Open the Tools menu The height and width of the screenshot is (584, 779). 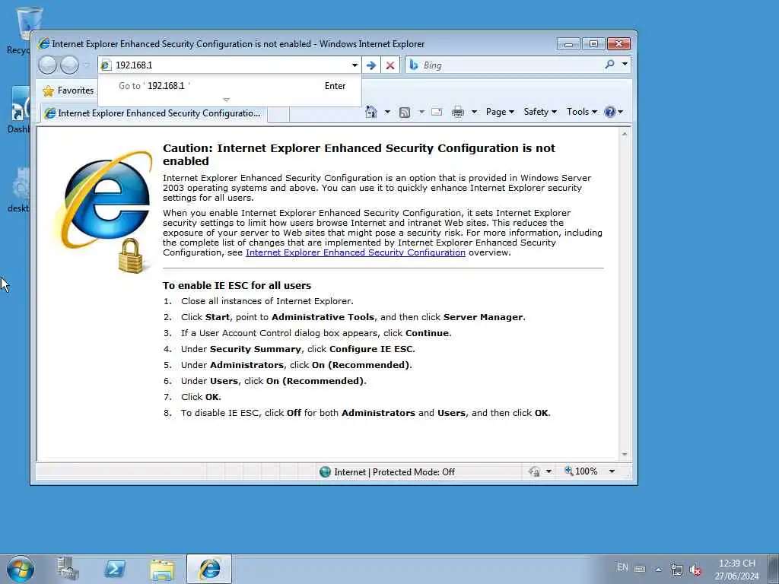click(582, 112)
